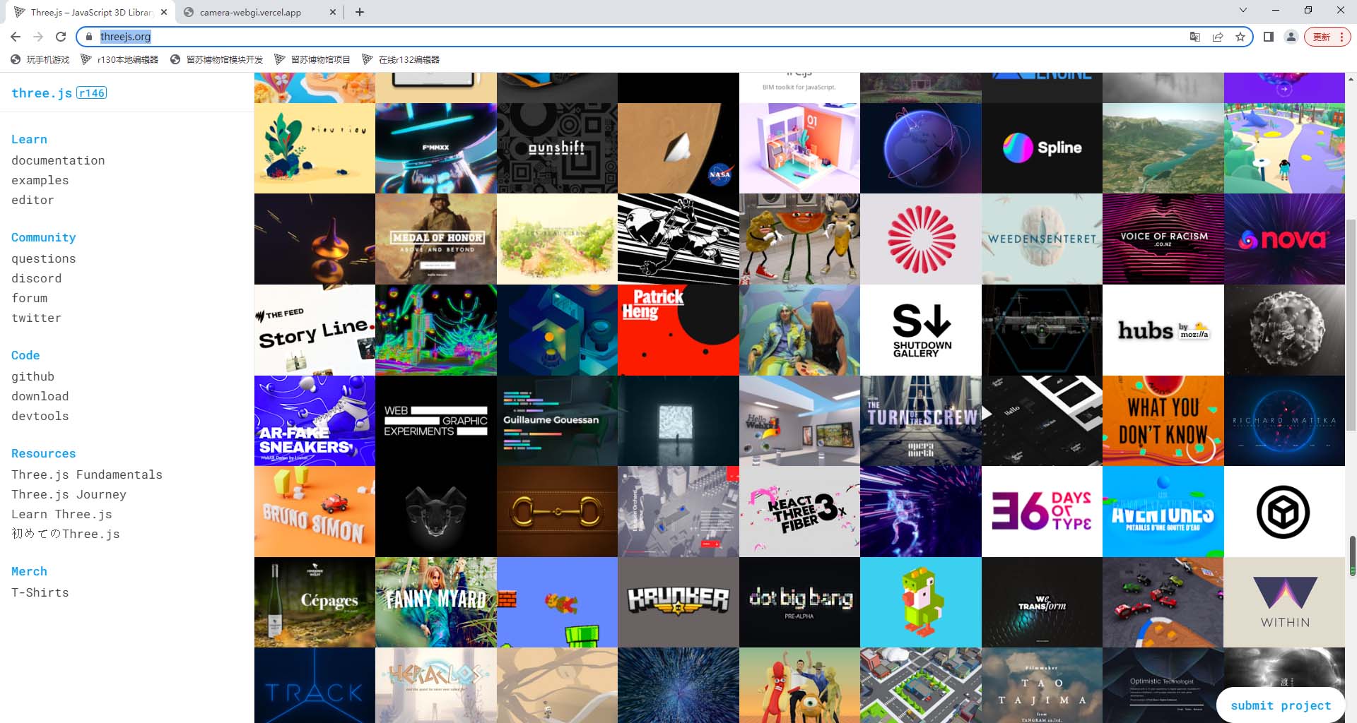Close the camera-webgi.vercel.app tab
The width and height of the screenshot is (1357, 723).
[333, 12]
